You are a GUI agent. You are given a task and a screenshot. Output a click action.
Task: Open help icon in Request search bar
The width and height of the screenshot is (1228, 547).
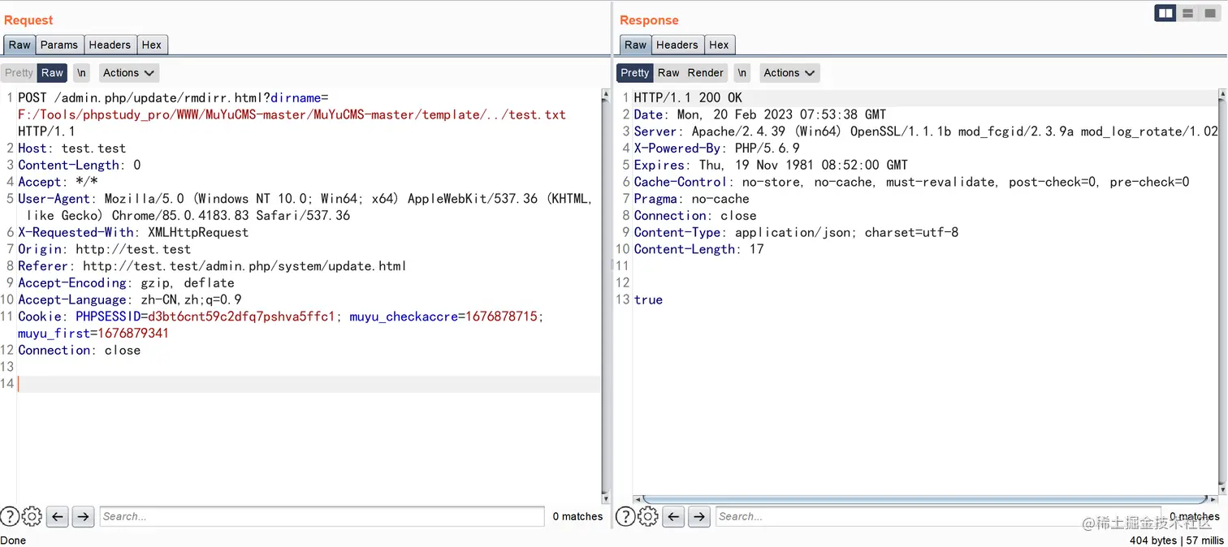10,516
